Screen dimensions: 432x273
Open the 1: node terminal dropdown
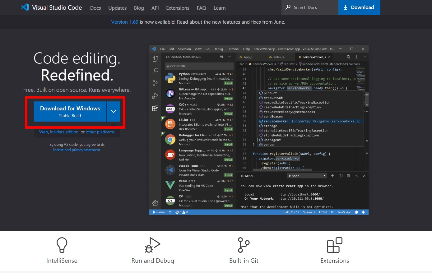307,176
